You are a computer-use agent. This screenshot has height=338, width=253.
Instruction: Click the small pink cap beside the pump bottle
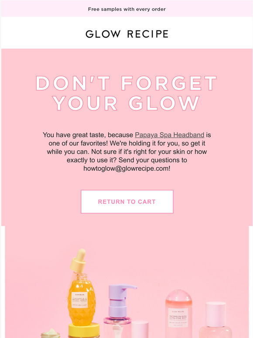(x=140, y=329)
